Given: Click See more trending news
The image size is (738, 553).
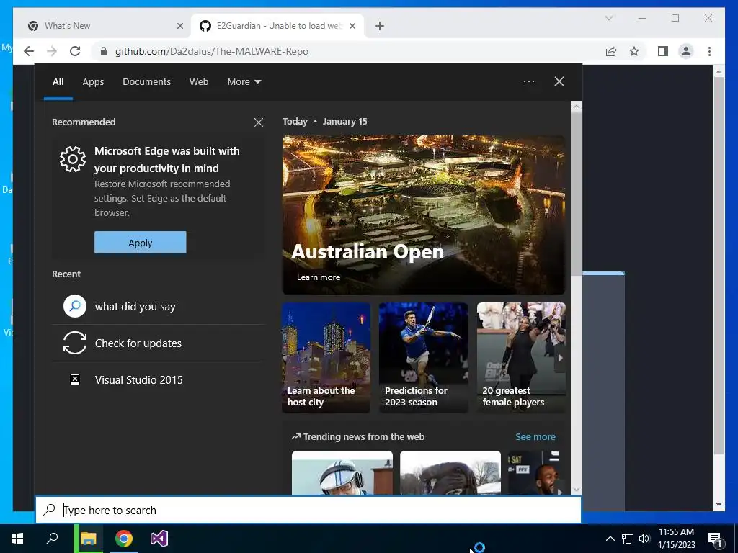Looking at the screenshot, I should click(x=535, y=437).
